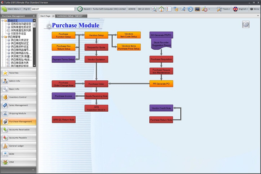This screenshot has width=261, height=174.
Task: Click the black monitor screen icon
Action: 197,9
